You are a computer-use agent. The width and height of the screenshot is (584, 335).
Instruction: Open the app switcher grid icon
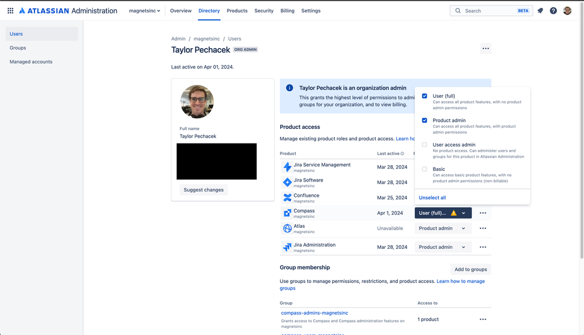coord(11,11)
